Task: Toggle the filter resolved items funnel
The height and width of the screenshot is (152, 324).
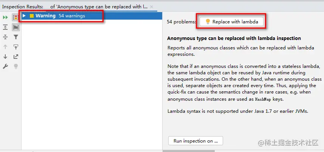Action: pyautogui.click(x=16, y=37)
